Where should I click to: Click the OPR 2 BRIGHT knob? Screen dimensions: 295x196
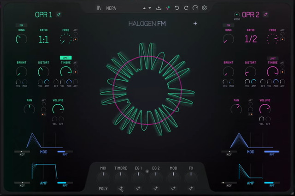[x=228, y=72]
